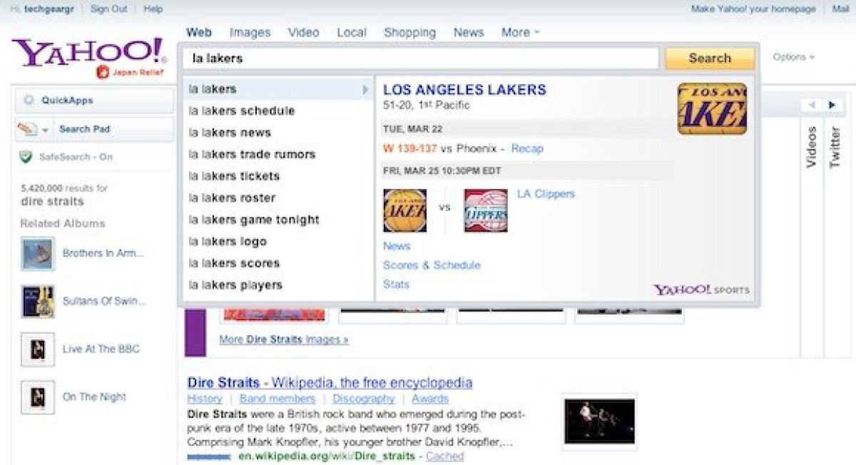Select 'la lakers scores' suggestion

[x=277, y=263]
